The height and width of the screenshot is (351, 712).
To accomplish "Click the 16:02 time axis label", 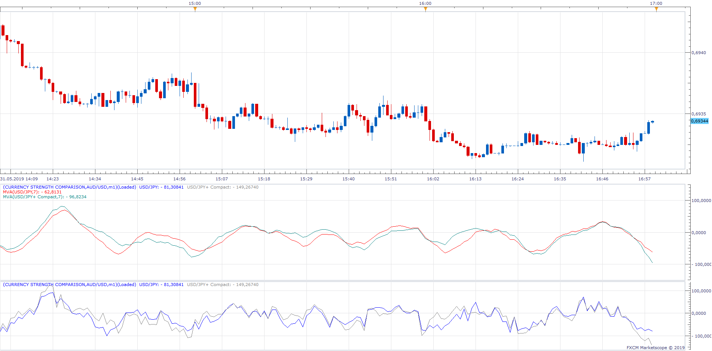I will 433,179.
